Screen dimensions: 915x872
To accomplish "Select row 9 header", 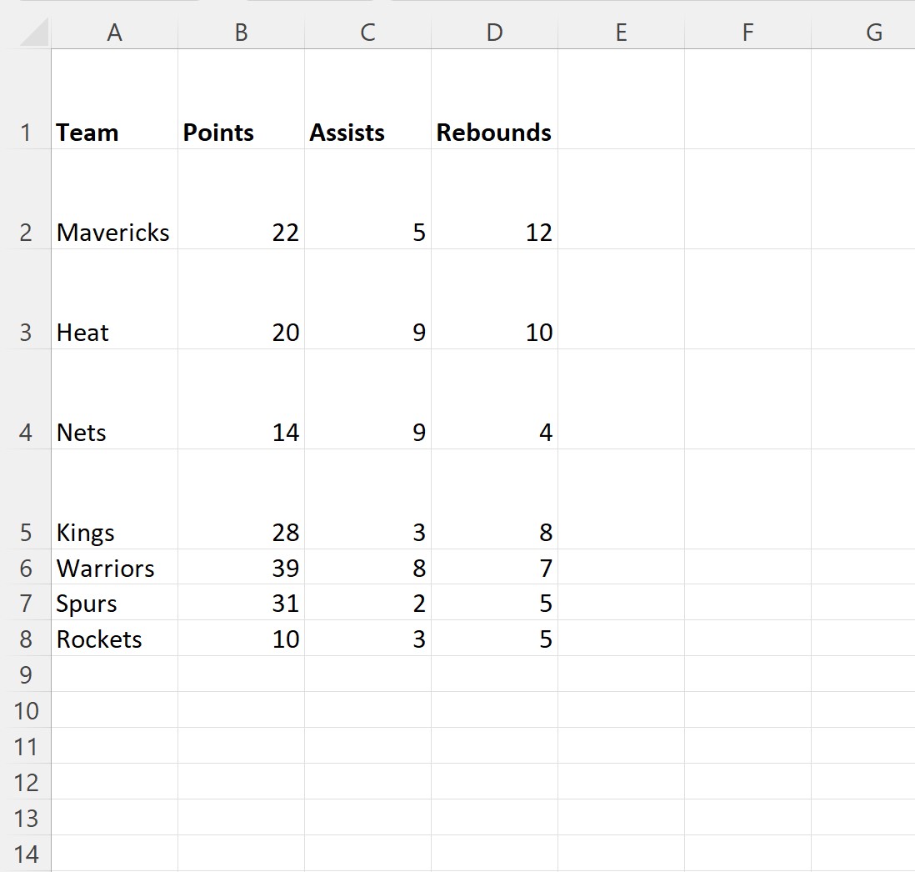I will (26, 674).
